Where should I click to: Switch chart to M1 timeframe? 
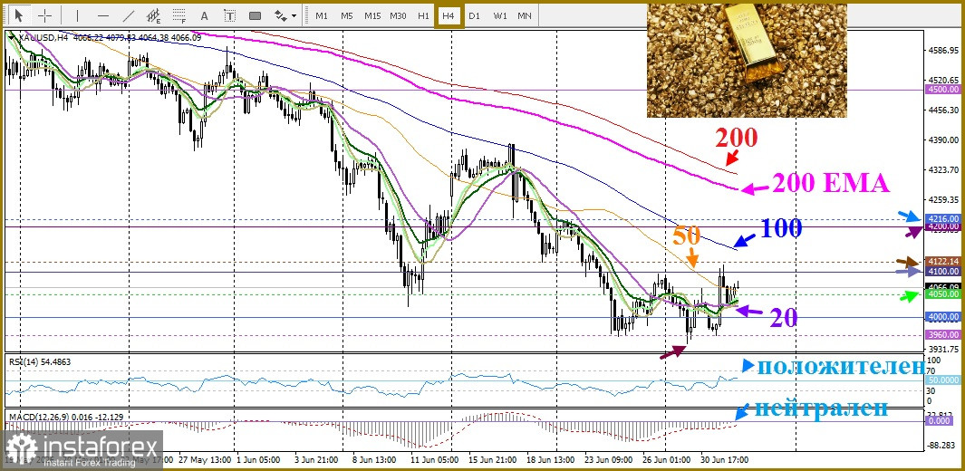pyautogui.click(x=322, y=15)
